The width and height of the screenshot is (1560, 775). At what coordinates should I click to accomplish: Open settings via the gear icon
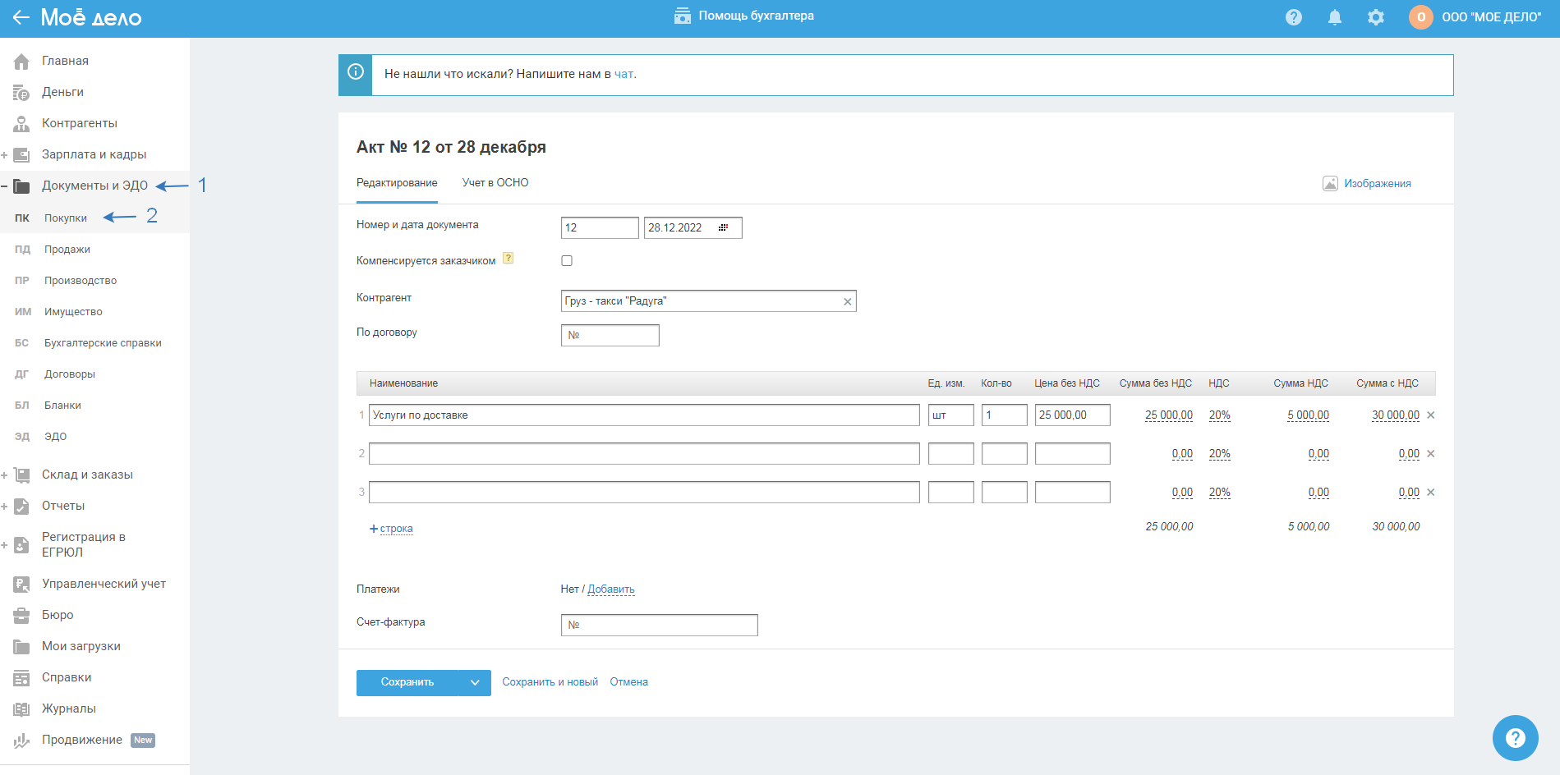(x=1376, y=17)
